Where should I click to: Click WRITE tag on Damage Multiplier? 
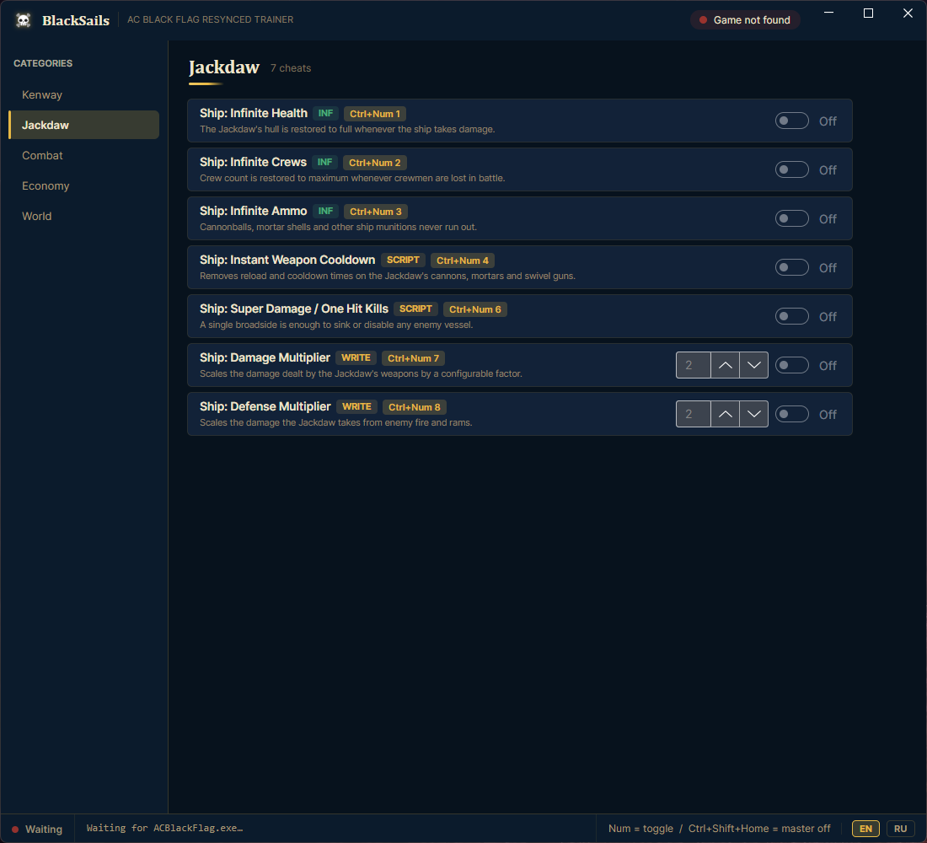coord(356,357)
